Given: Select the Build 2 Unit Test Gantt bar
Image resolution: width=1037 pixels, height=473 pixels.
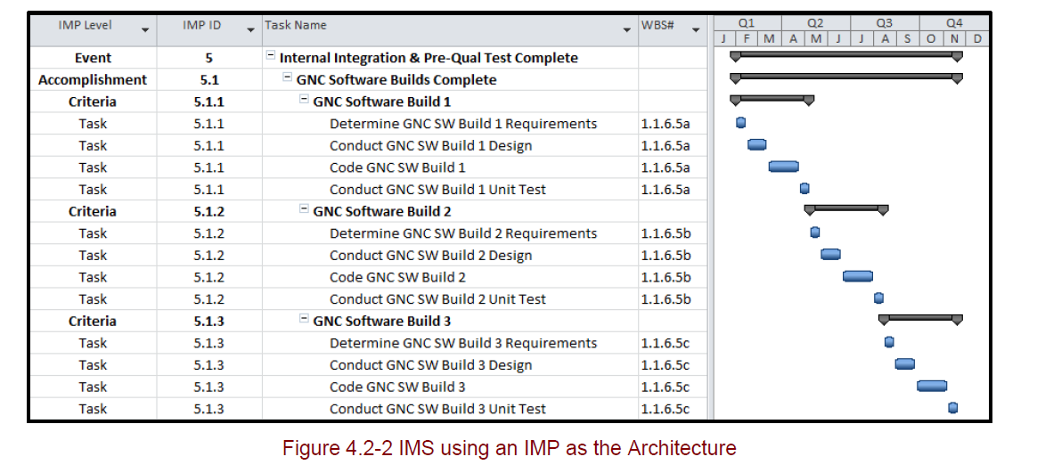Looking at the screenshot, I should [879, 298].
